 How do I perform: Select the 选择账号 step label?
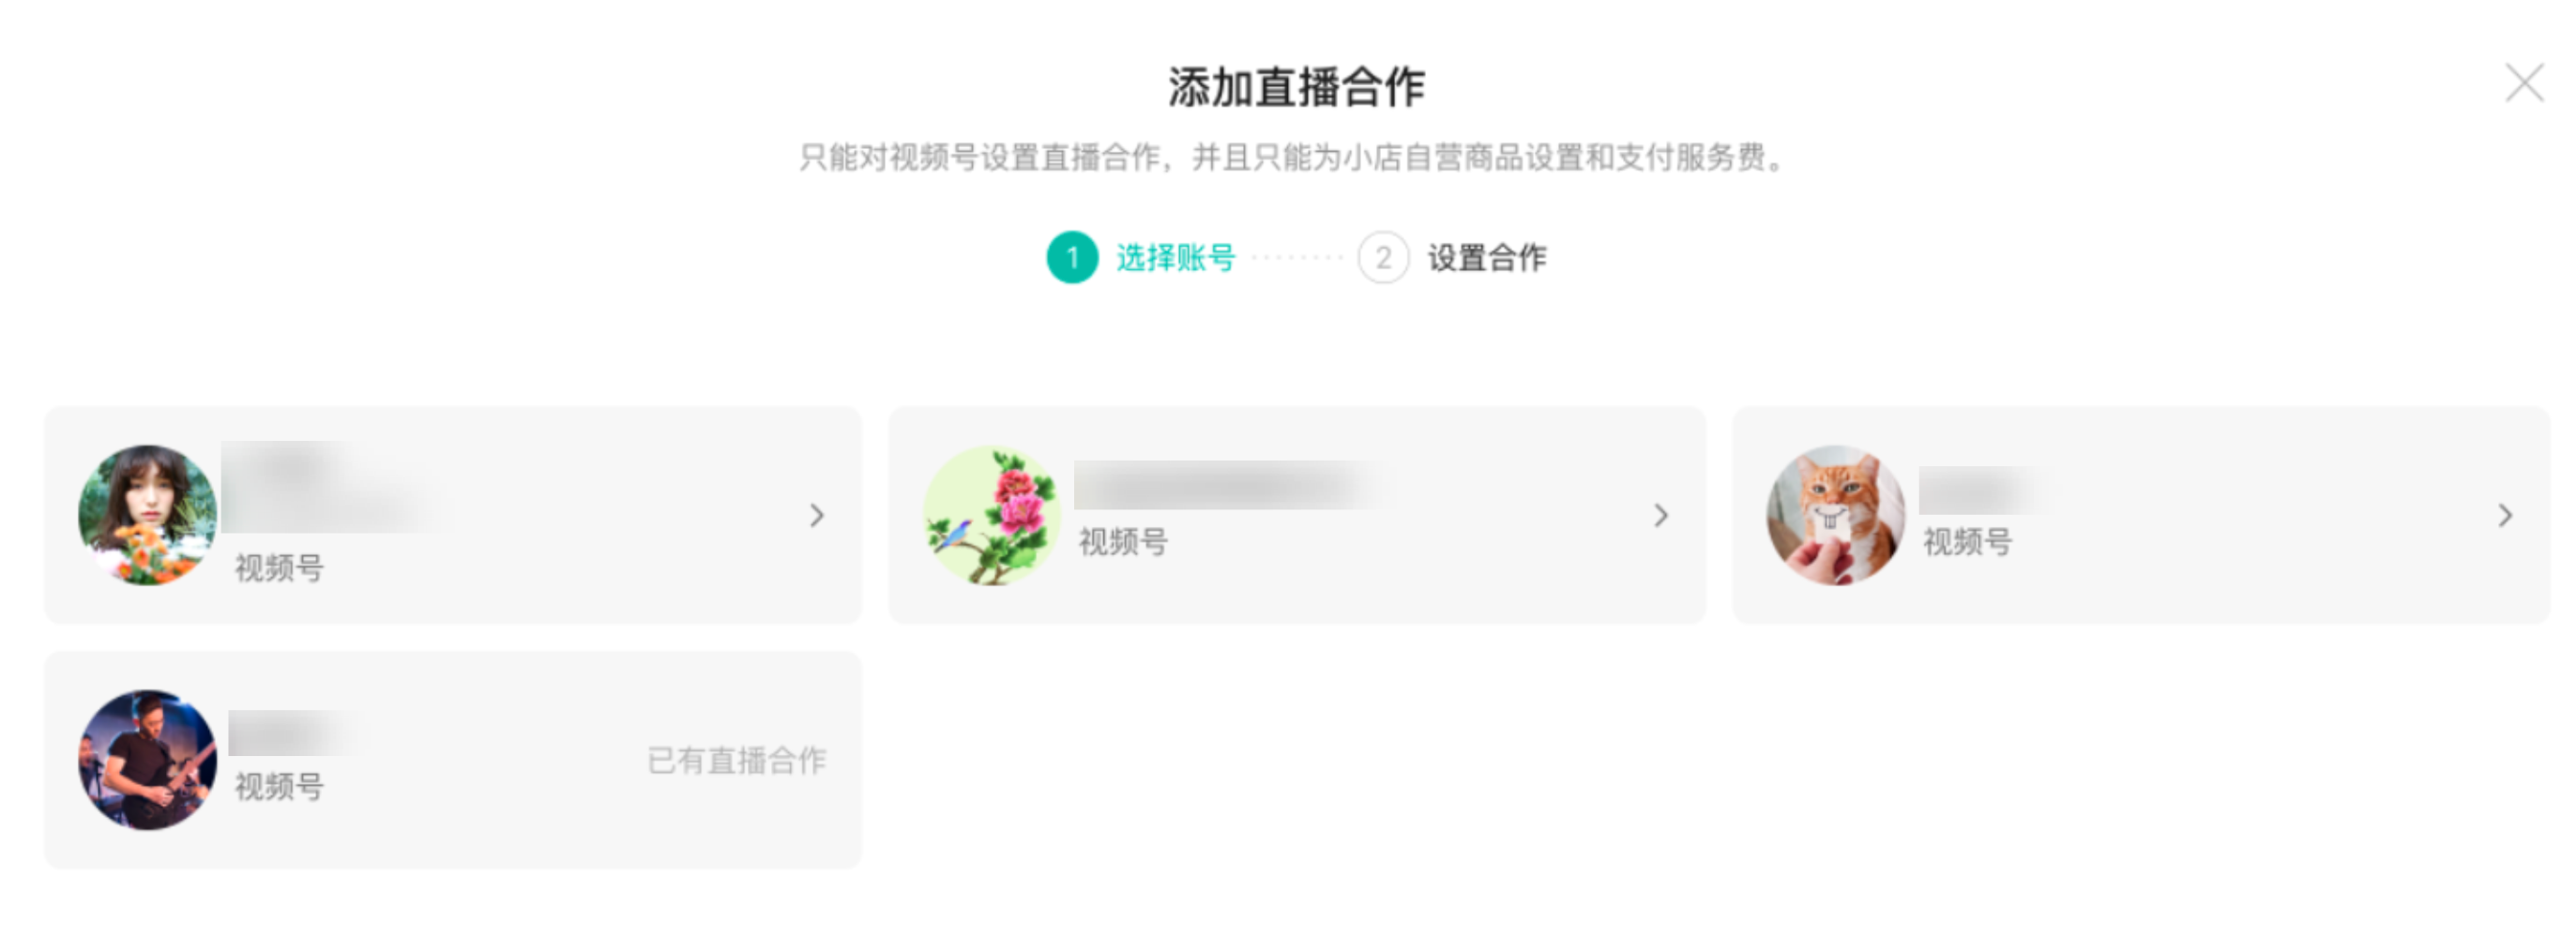(1175, 258)
